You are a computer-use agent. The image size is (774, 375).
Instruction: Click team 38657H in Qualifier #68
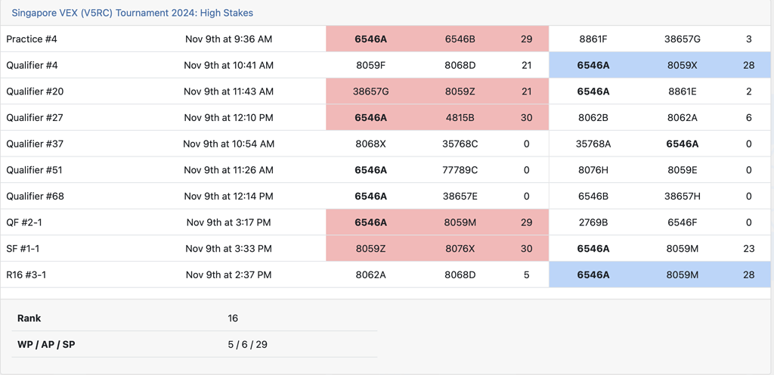(x=682, y=196)
